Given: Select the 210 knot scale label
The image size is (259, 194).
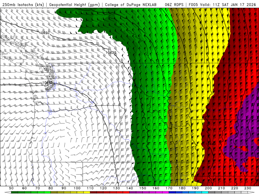Looking at the screenshot, I should [221, 188].
